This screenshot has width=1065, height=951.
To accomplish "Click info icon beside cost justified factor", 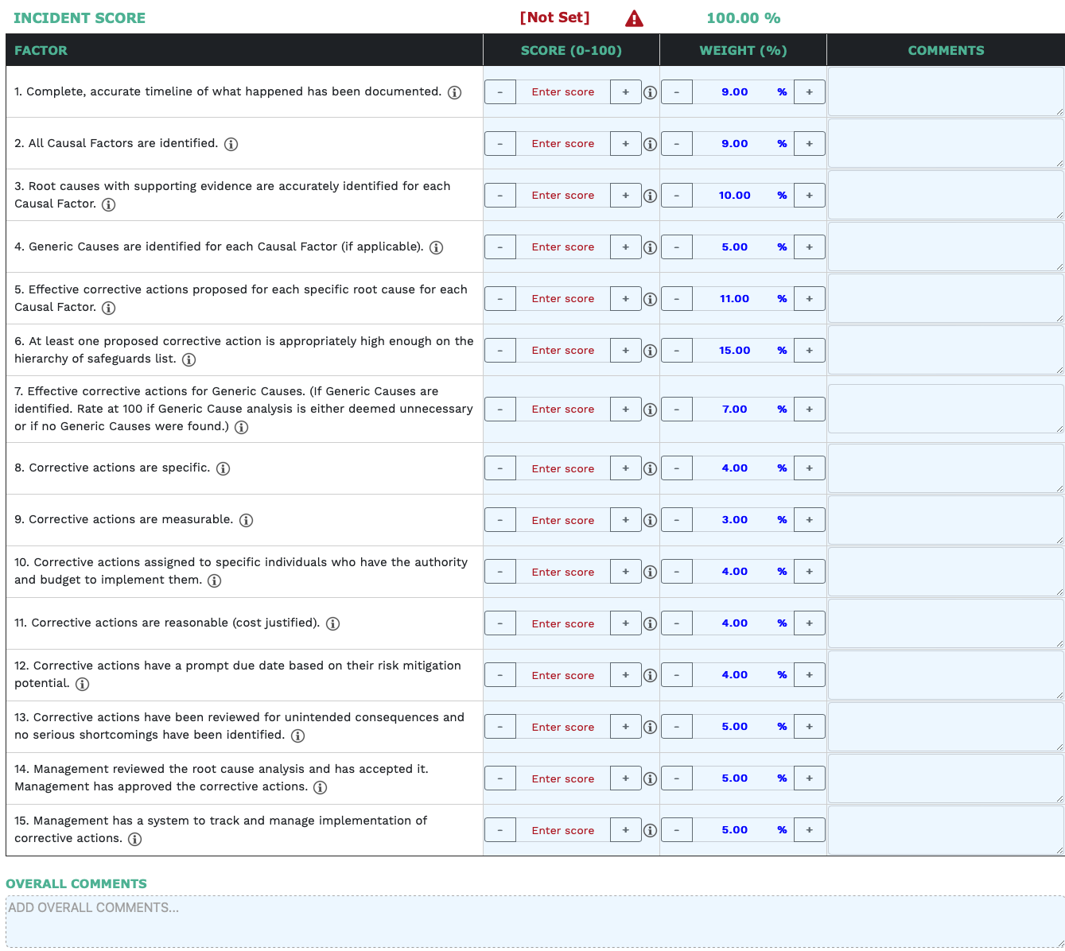I will point(333,623).
